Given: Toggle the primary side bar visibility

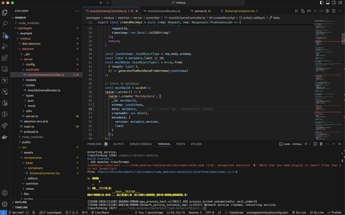Looking at the screenshot, I should [321, 3].
